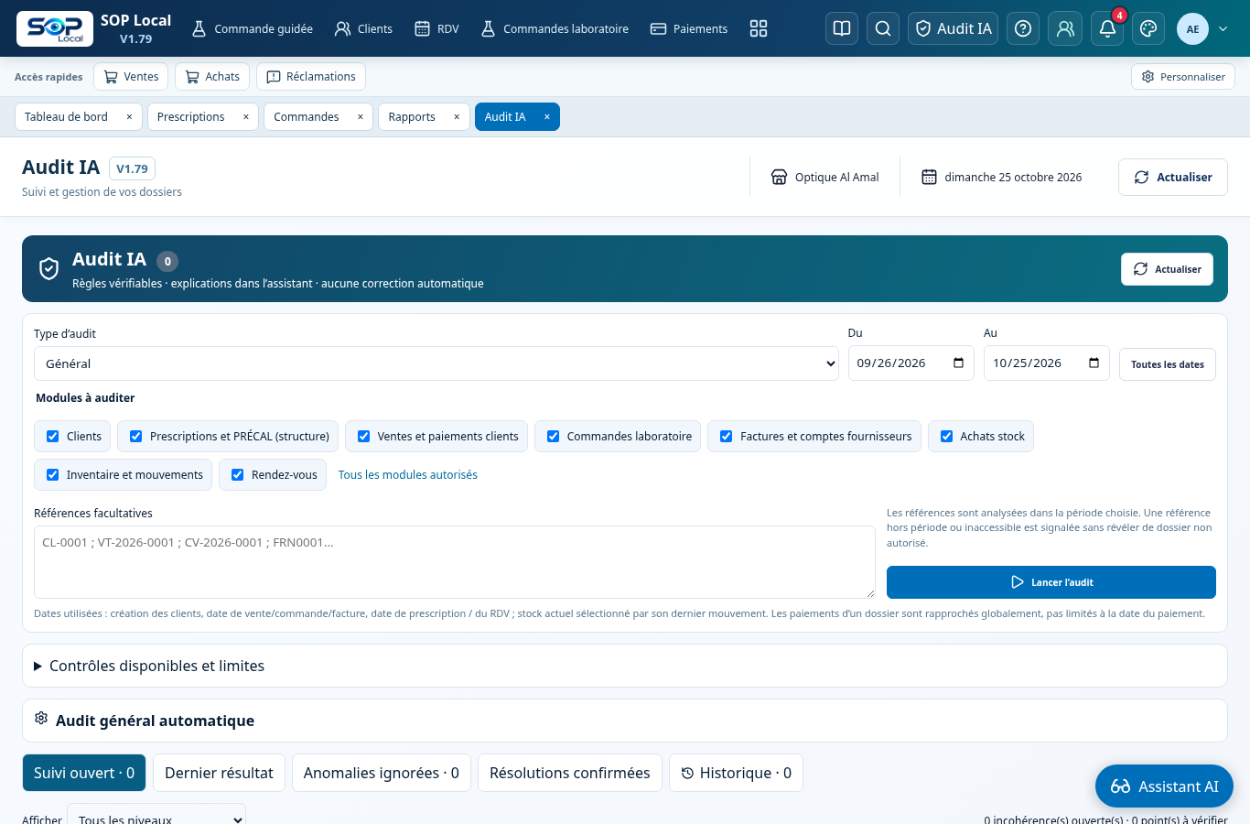This screenshot has height=824, width=1250.
Task: Open Paiements in top navigation
Action: pyautogui.click(x=689, y=28)
